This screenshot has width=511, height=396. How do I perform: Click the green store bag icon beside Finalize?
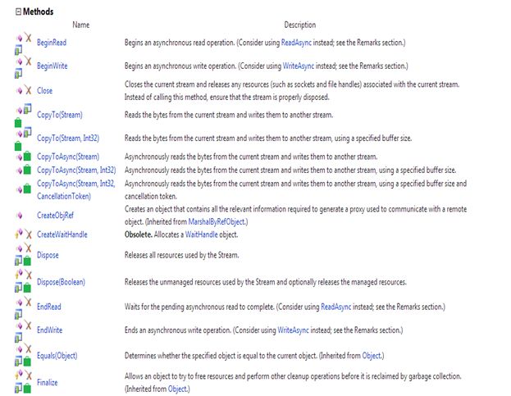coord(27,388)
